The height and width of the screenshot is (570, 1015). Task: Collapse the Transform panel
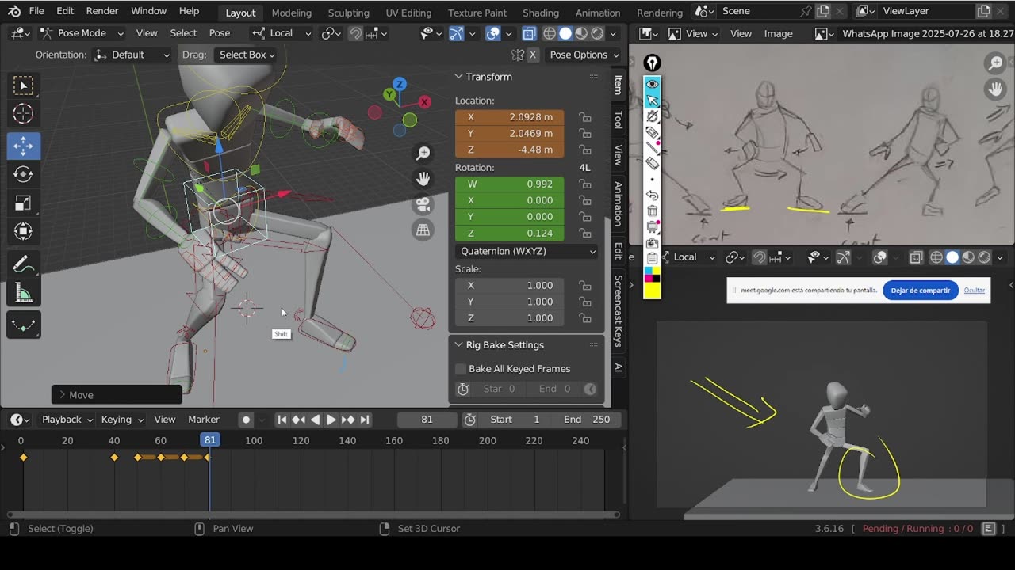(x=458, y=77)
